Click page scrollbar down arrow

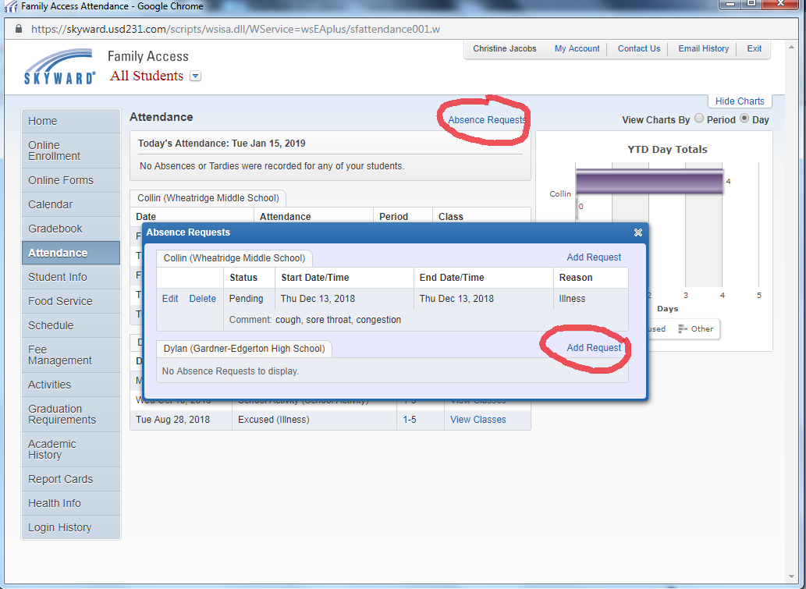tap(791, 577)
